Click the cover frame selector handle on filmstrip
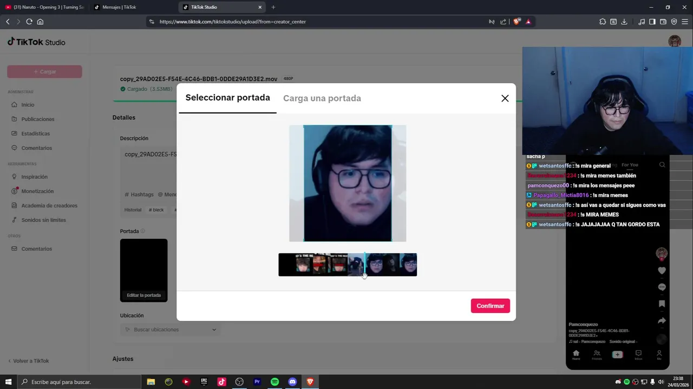This screenshot has width=693, height=389. (x=365, y=265)
